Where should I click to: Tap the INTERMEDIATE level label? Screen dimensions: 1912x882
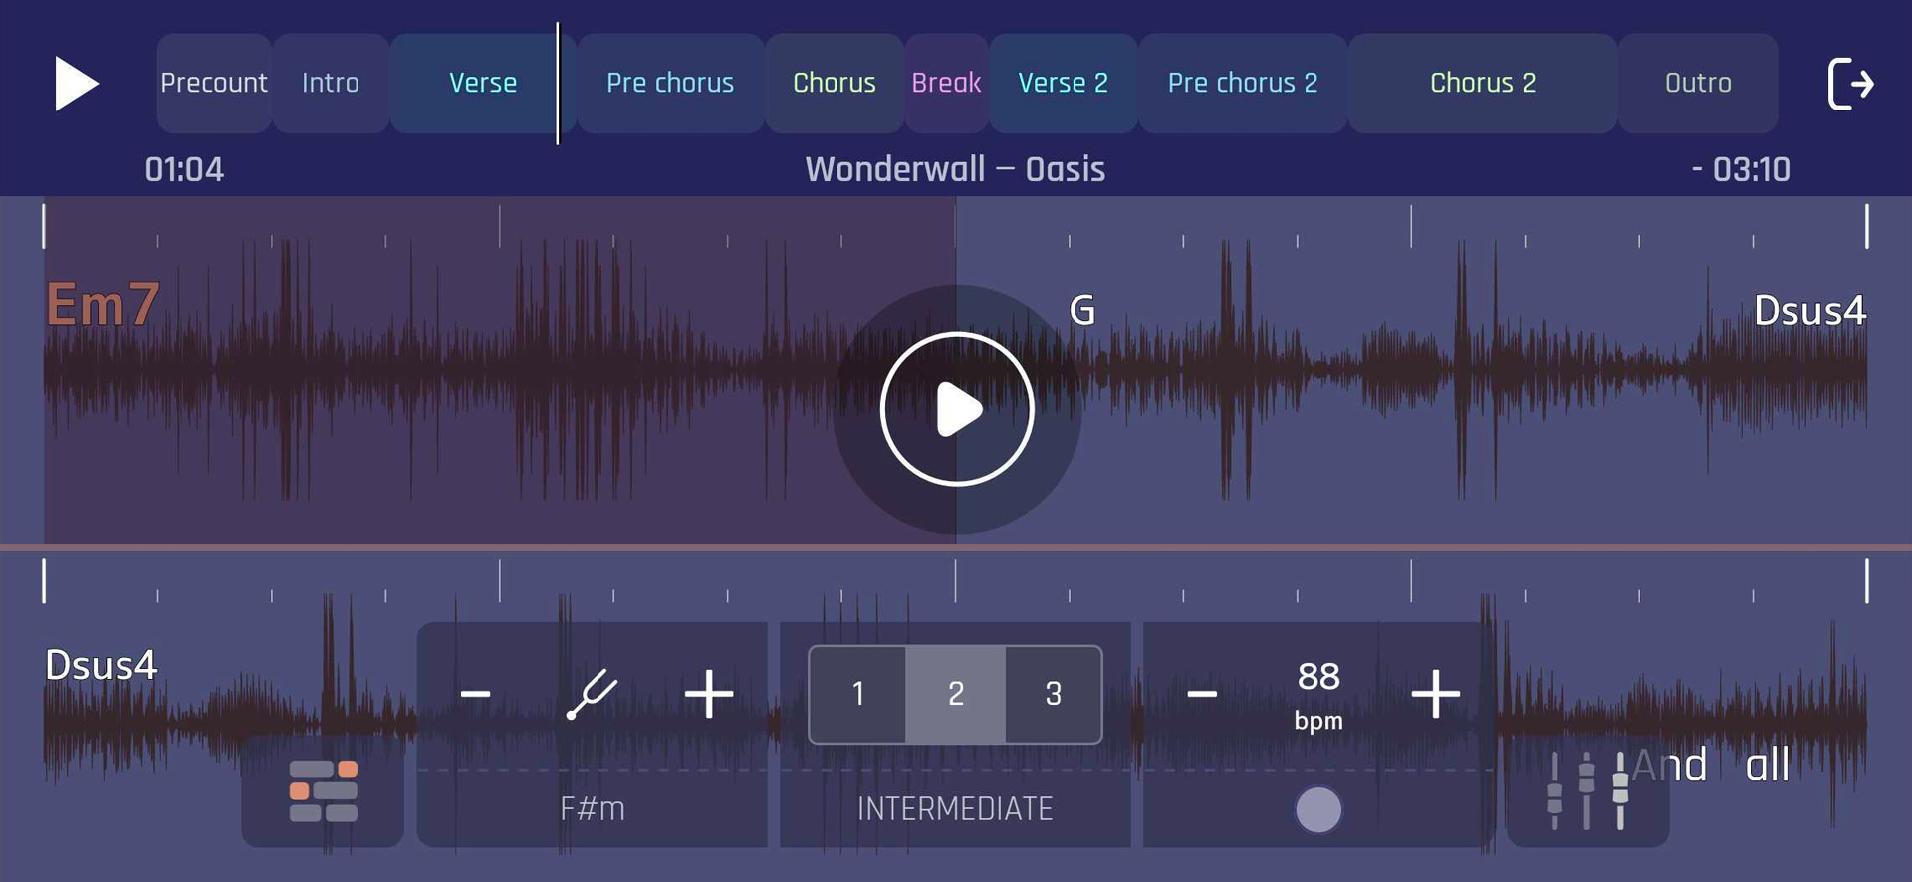click(x=955, y=809)
